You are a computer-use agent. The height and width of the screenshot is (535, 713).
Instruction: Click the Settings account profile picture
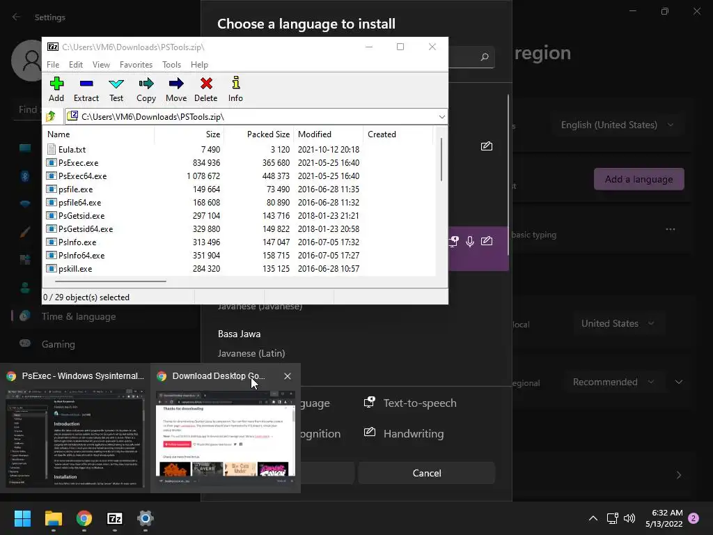pos(27,60)
